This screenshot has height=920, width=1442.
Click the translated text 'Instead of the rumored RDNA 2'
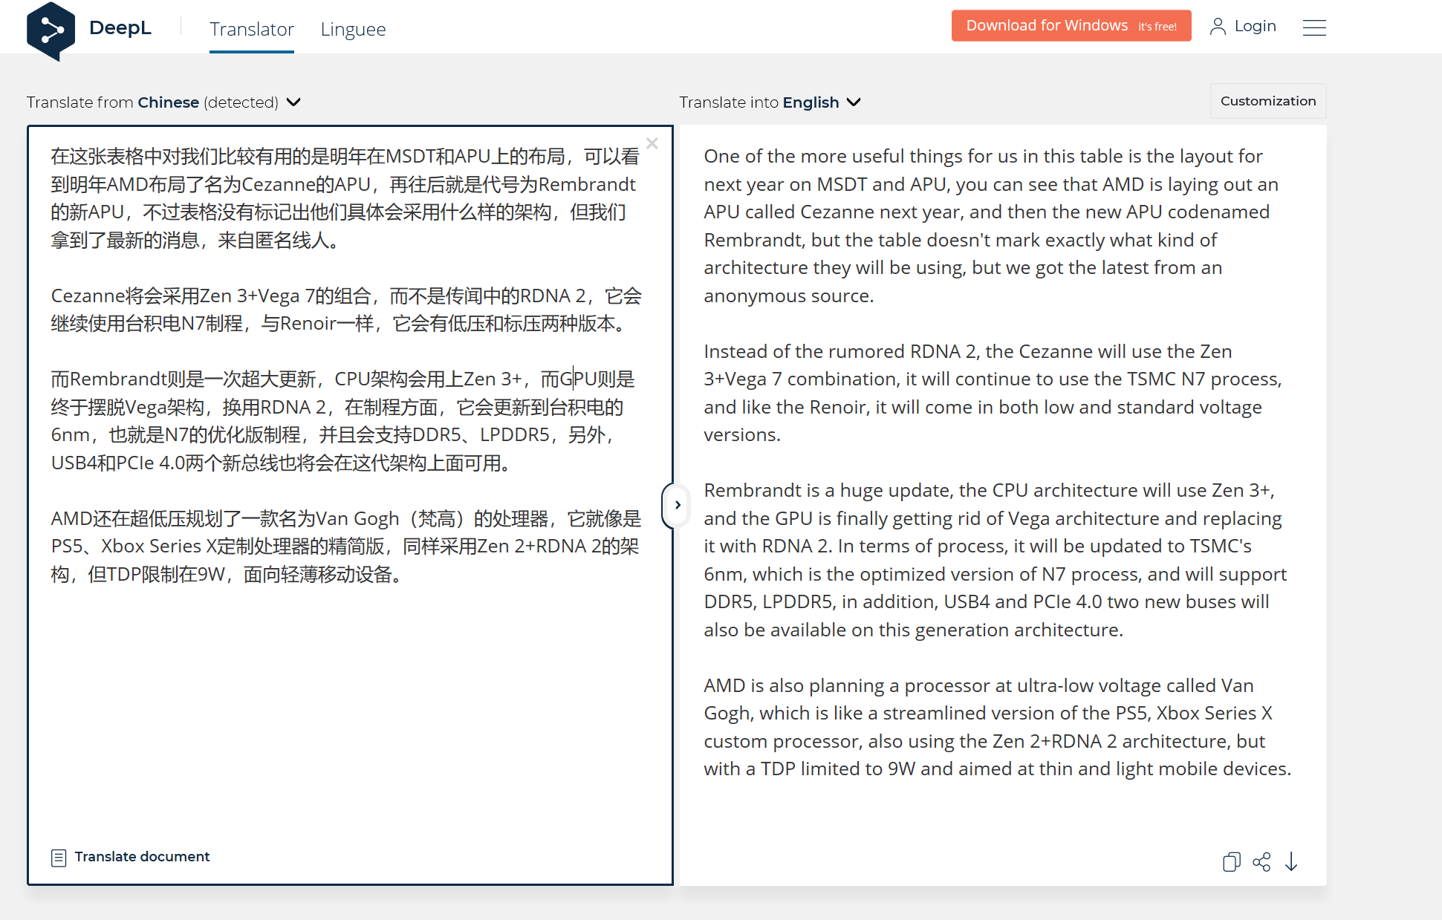pos(842,352)
